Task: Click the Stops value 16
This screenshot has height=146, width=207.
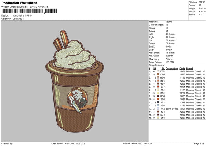Action: click(x=167, y=28)
